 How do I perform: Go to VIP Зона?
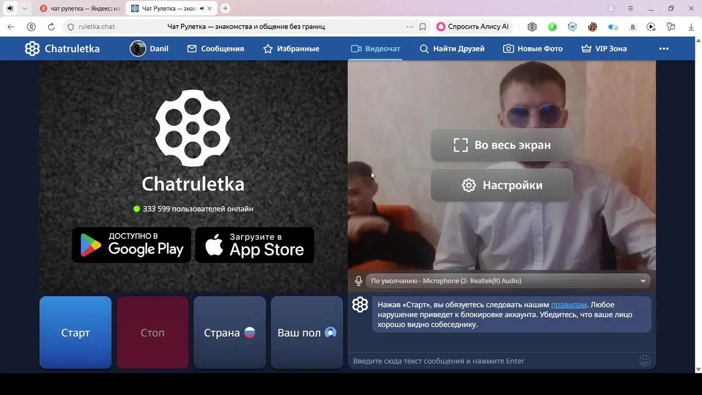(604, 48)
